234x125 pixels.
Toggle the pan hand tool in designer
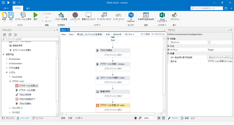[x=135, y=118]
